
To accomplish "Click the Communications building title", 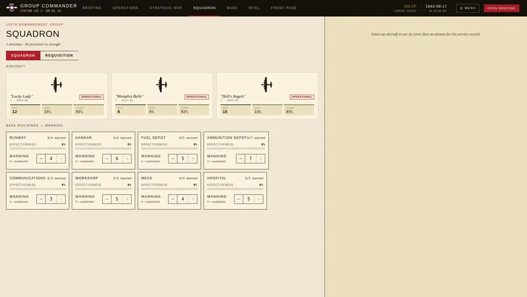I will (x=27, y=178).
